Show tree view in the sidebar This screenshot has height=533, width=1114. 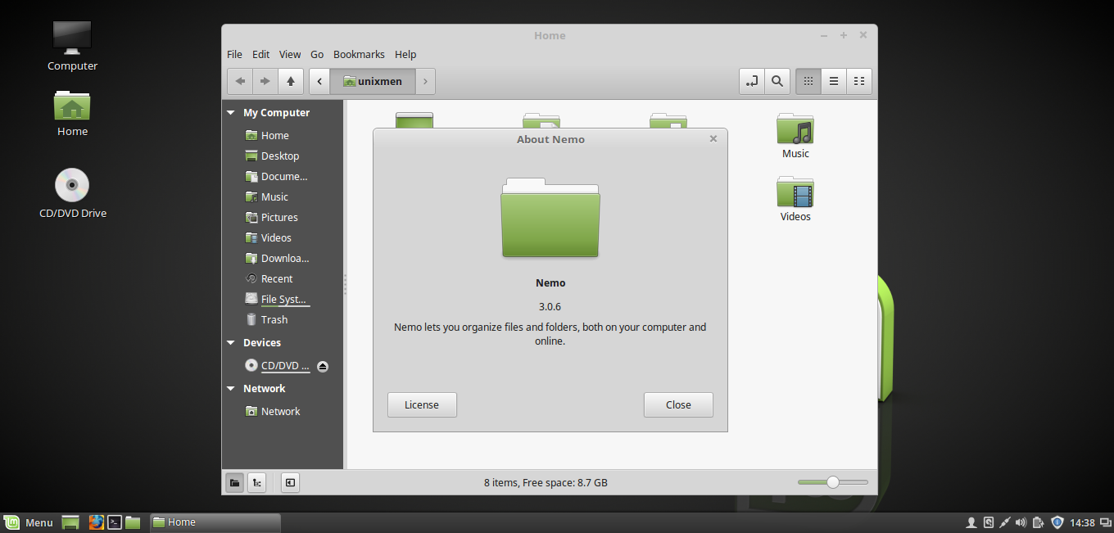click(257, 483)
